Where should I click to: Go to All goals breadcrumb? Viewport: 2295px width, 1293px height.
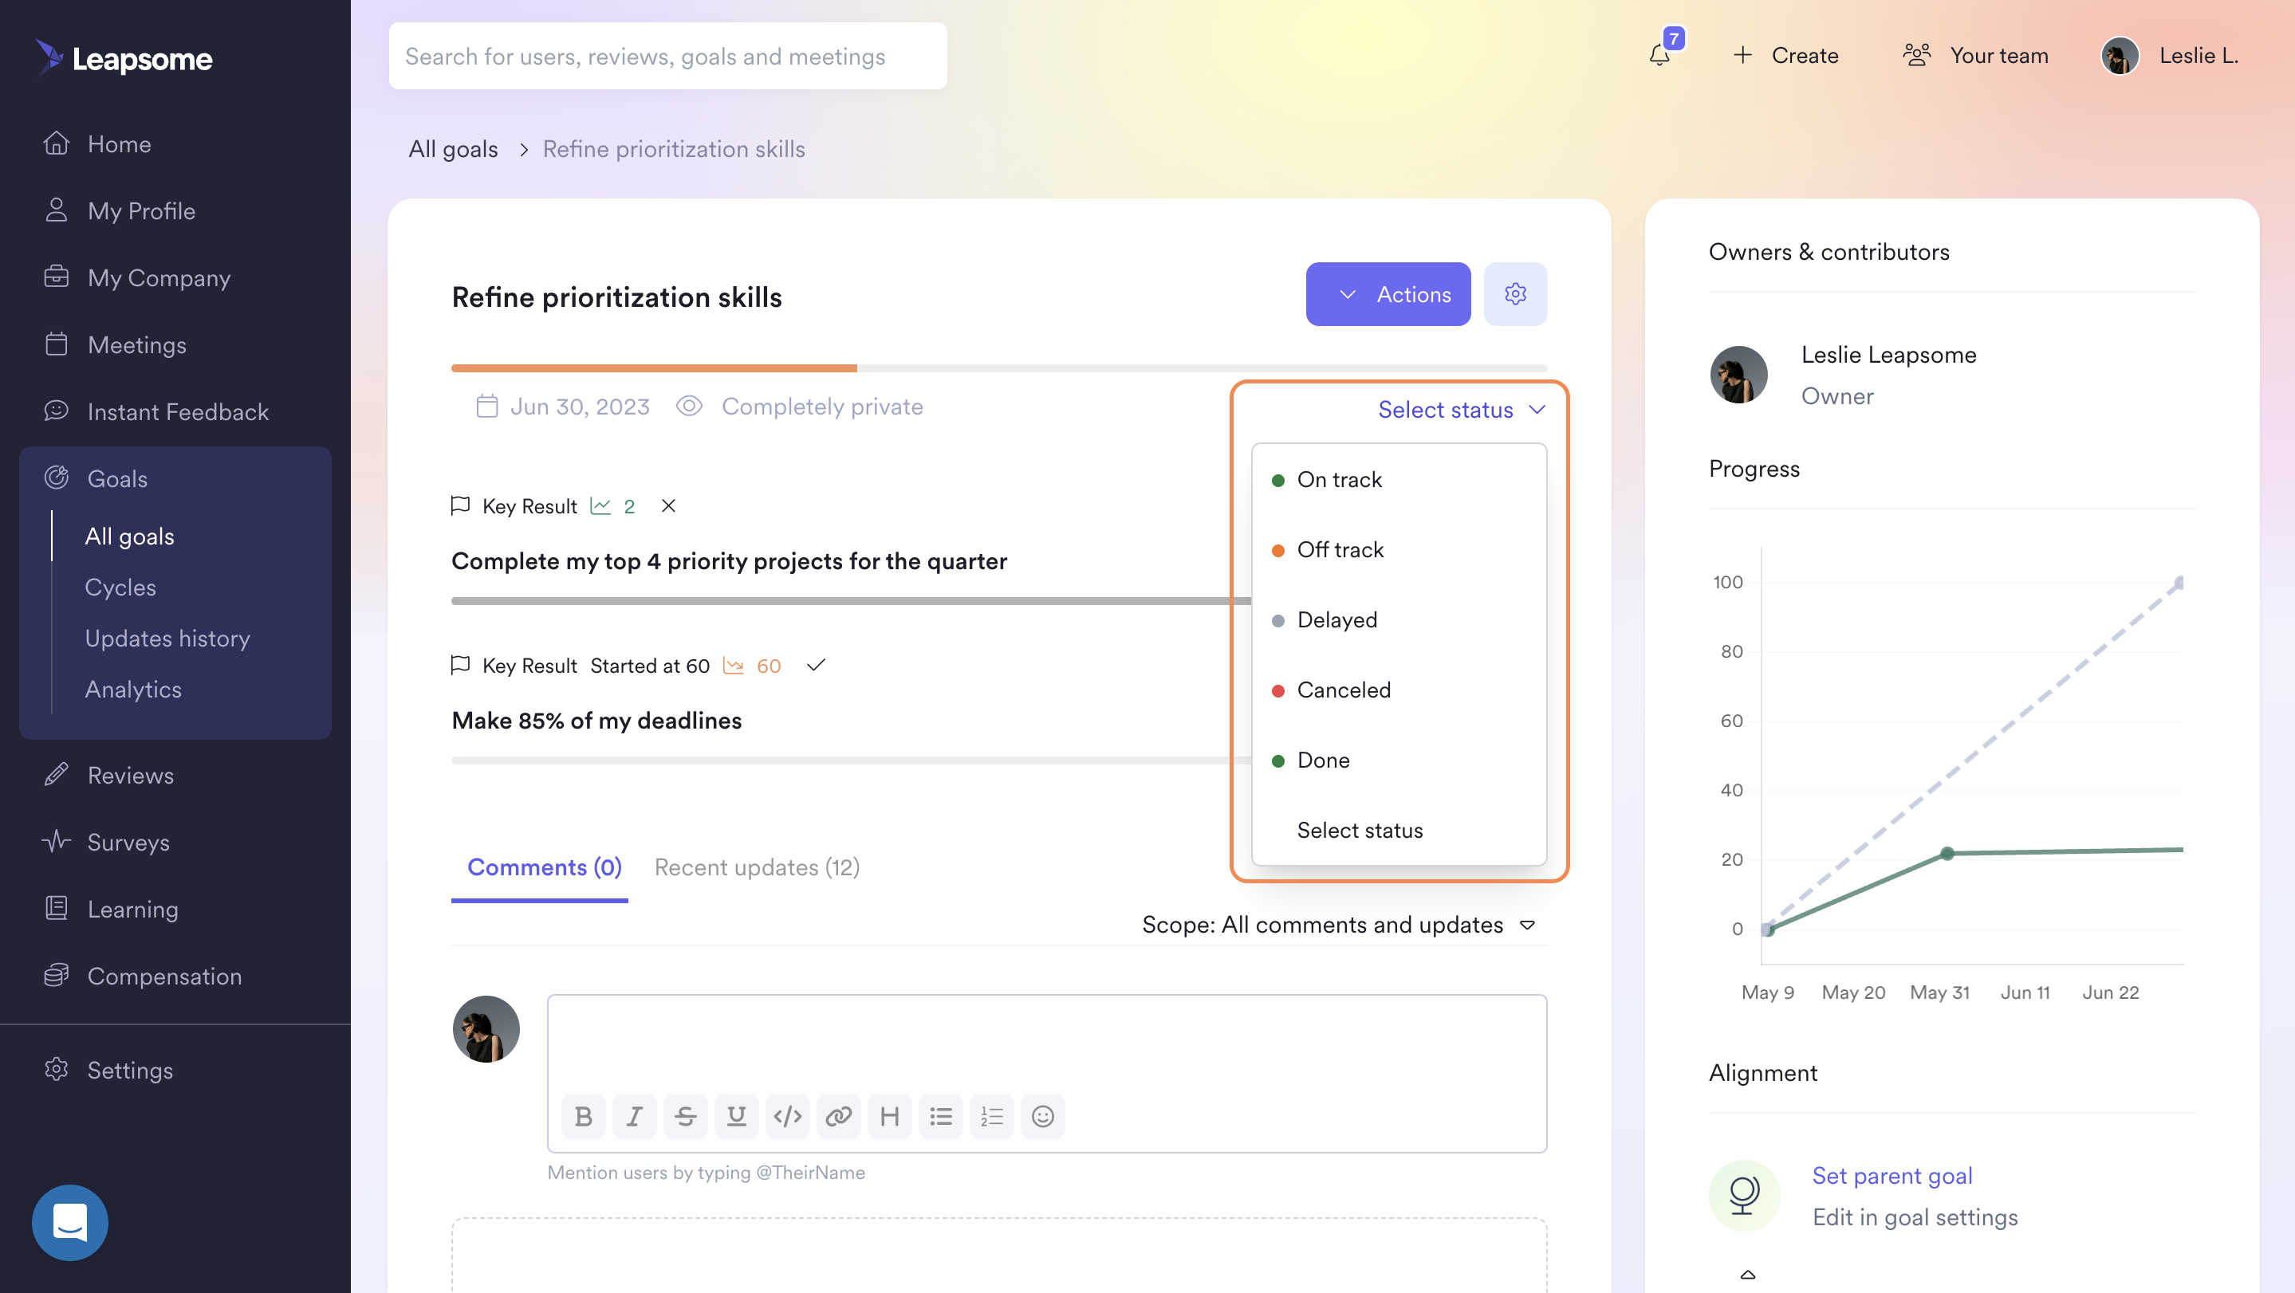tap(453, 149)
